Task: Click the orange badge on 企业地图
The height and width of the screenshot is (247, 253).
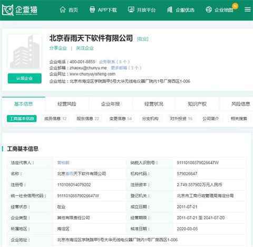Action: point(235,6)
